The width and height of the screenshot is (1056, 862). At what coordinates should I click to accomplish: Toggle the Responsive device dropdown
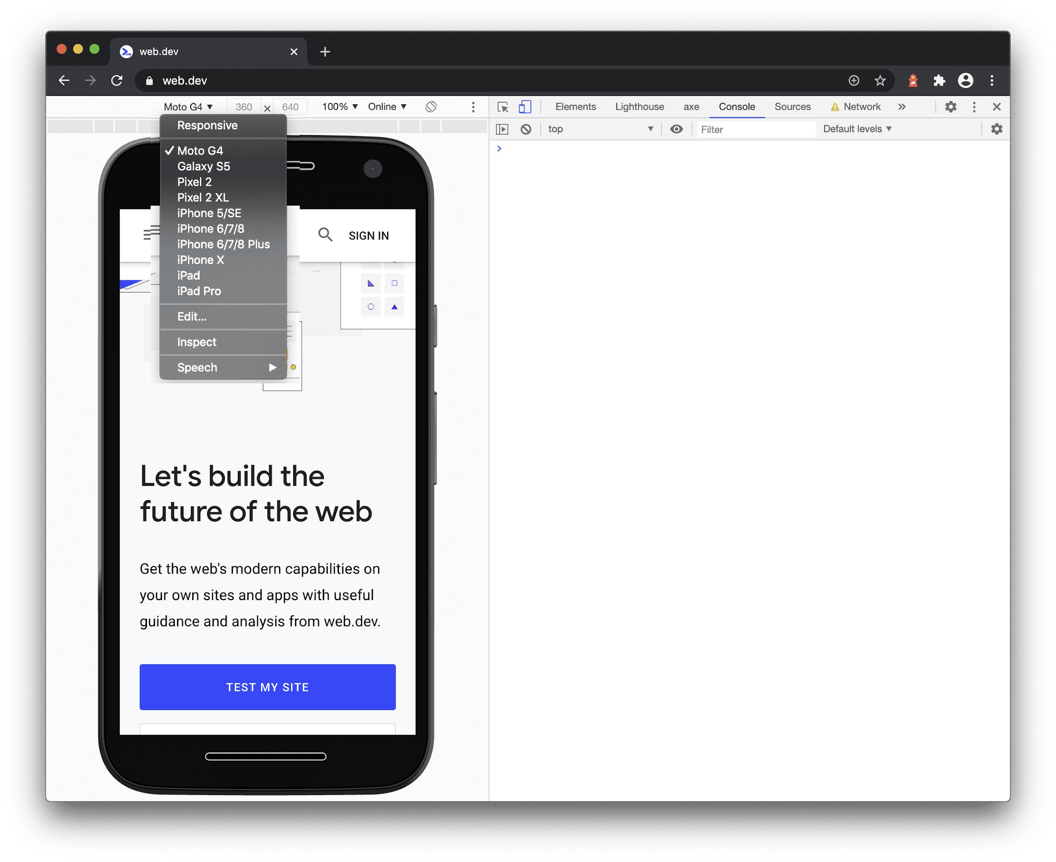pyautogui.click(x=187, y=107)
